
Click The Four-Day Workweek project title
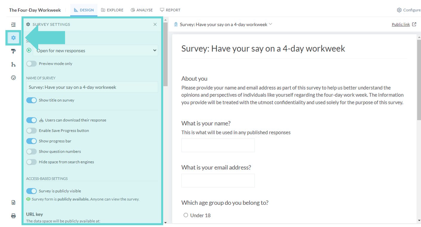(x=35, y=10)
